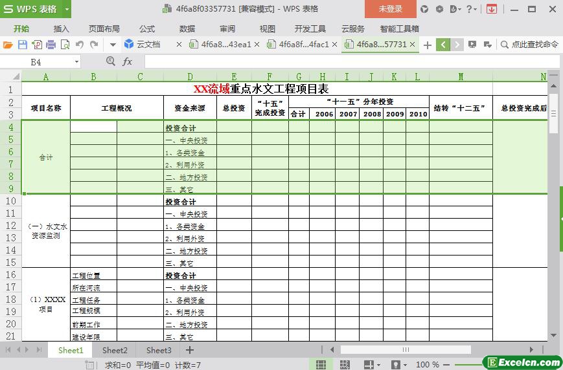Click the horizontal scrollbar right arrow

point(531,349)
